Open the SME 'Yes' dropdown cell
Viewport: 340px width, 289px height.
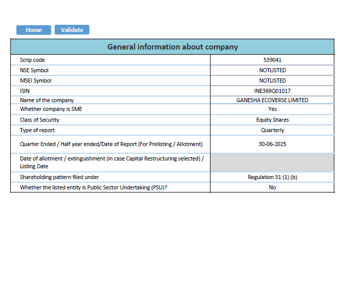pyautogui.click(x=272, y=109)
